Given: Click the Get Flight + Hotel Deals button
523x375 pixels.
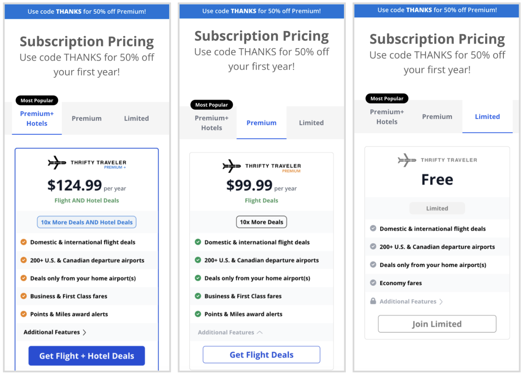Looking at the screenshot, I should (86, 356).
